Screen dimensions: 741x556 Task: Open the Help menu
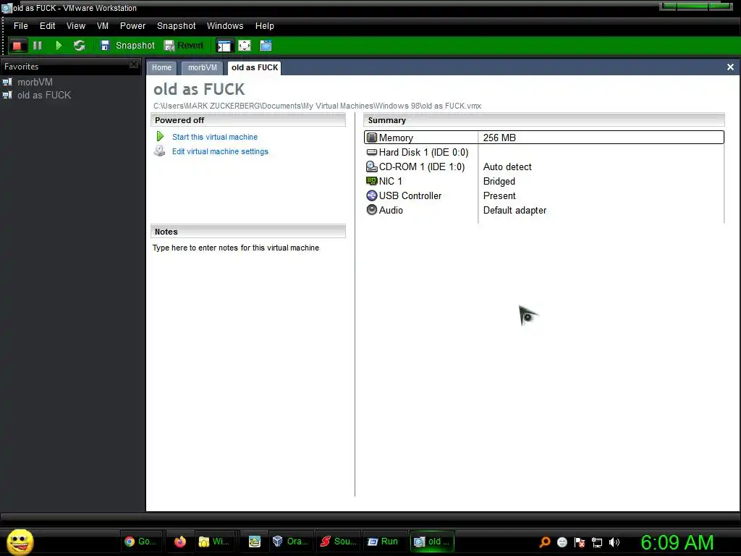(x=265, y=26)
